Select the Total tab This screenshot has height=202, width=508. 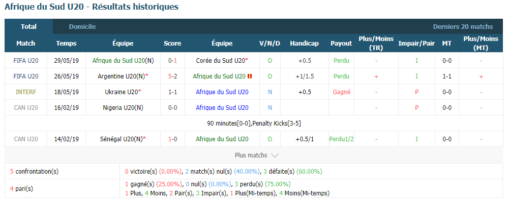(29, 27)
